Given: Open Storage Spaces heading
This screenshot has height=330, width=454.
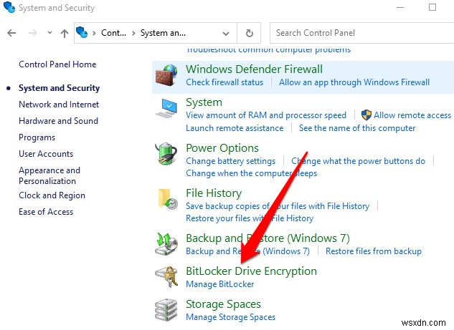Looking at the screenshot, I should tap(223, 304).
